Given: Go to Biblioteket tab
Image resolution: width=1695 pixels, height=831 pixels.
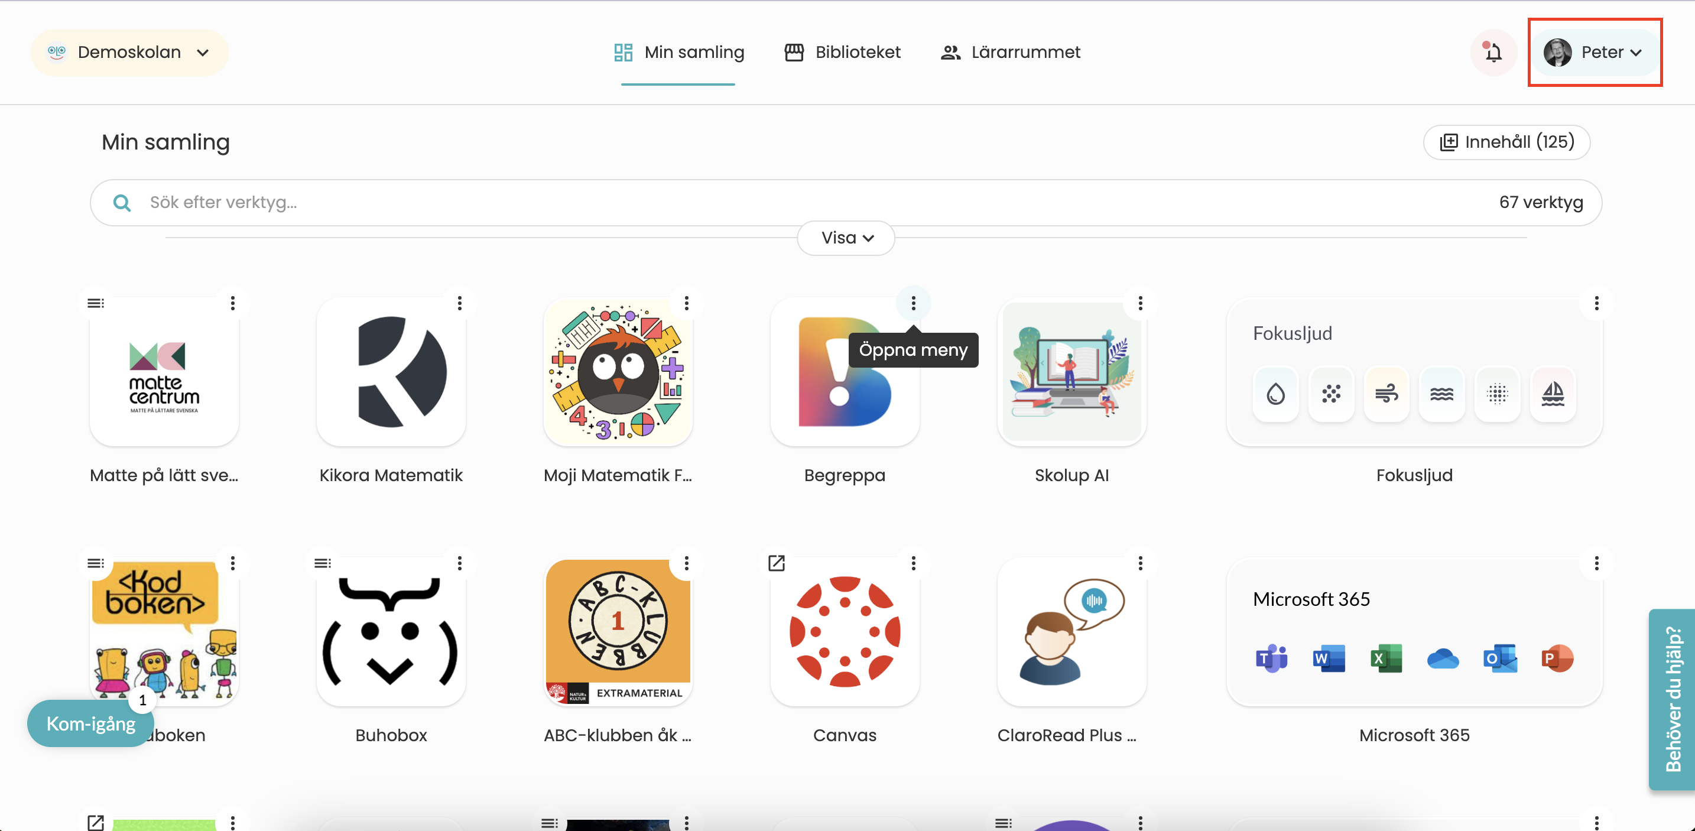Looking at the screenshot, I should [x=842, y=52].
